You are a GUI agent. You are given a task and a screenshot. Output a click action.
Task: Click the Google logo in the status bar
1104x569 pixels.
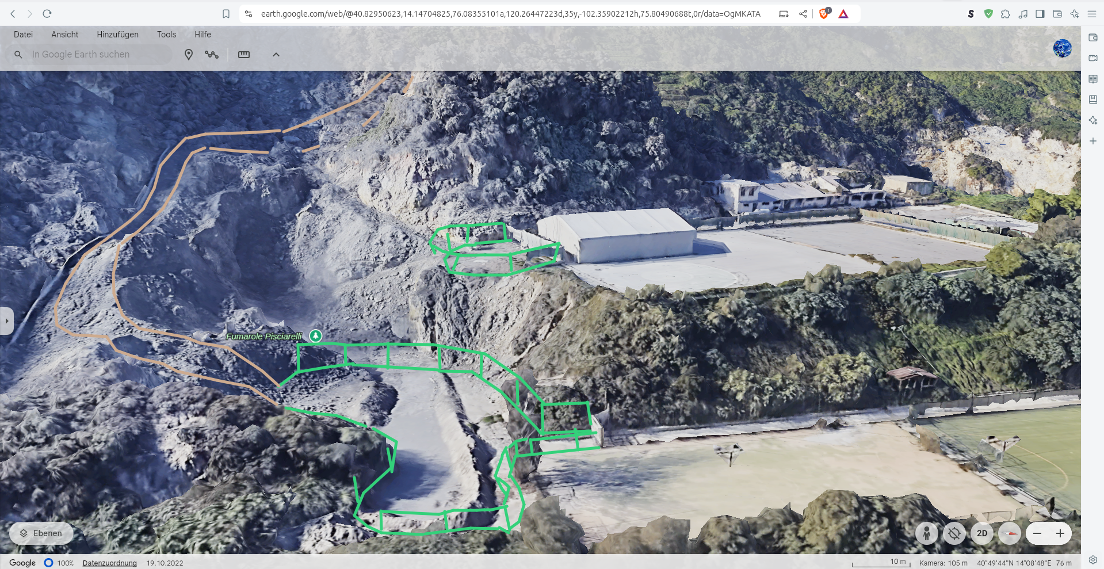[x=22, y=563]
